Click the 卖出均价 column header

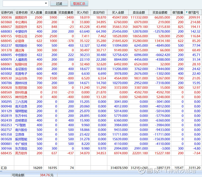[99, 12]
